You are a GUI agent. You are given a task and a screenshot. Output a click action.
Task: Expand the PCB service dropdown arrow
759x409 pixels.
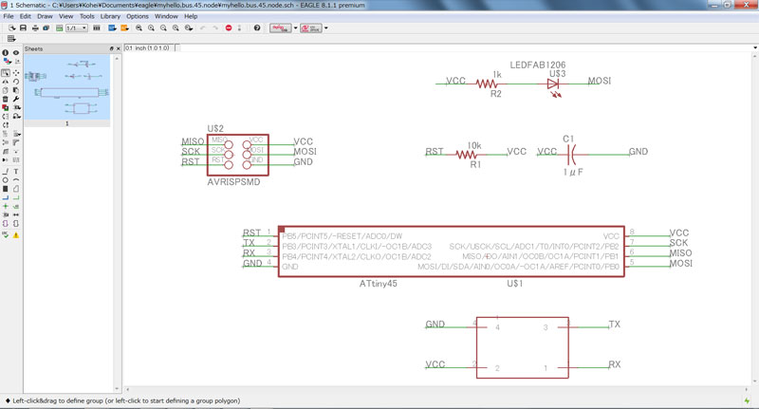326,28
